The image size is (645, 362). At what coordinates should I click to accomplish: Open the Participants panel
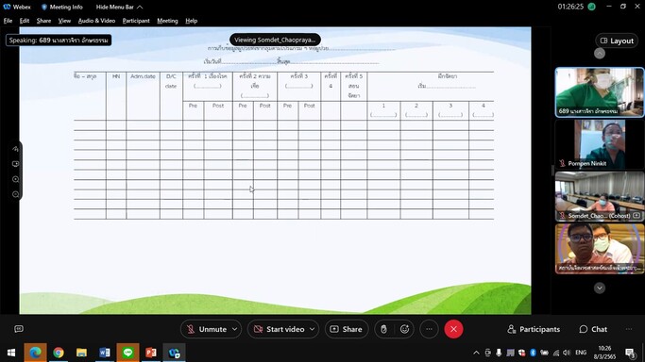[534, 329]
